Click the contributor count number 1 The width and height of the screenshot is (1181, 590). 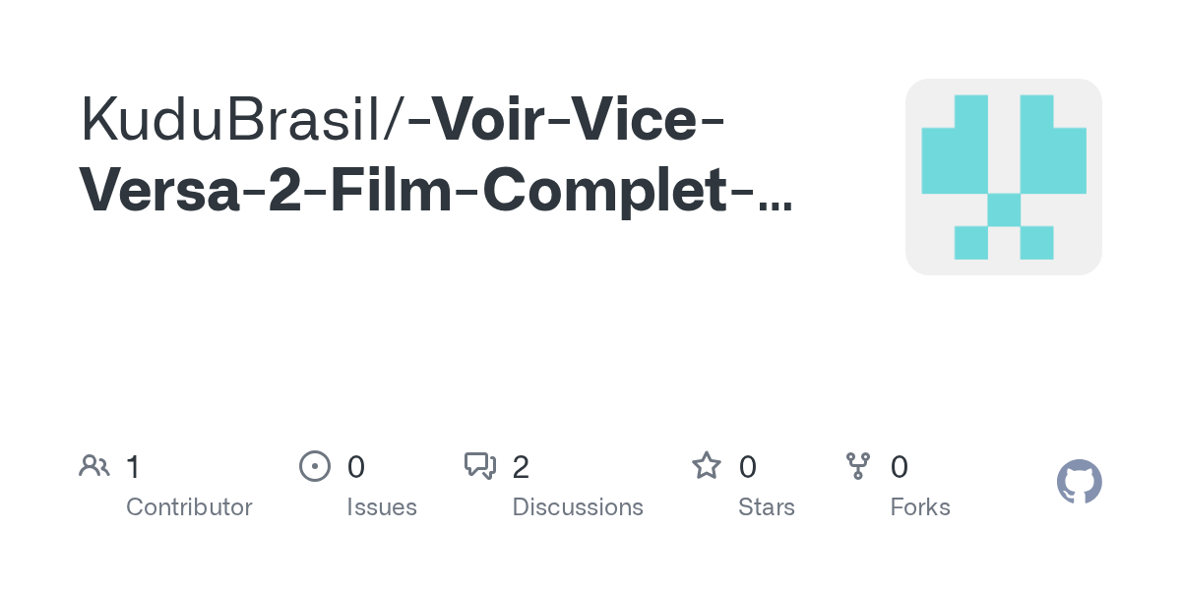click(133, 467)
